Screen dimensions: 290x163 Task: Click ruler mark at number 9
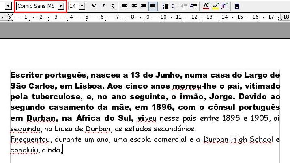click(x=148, y=17)
